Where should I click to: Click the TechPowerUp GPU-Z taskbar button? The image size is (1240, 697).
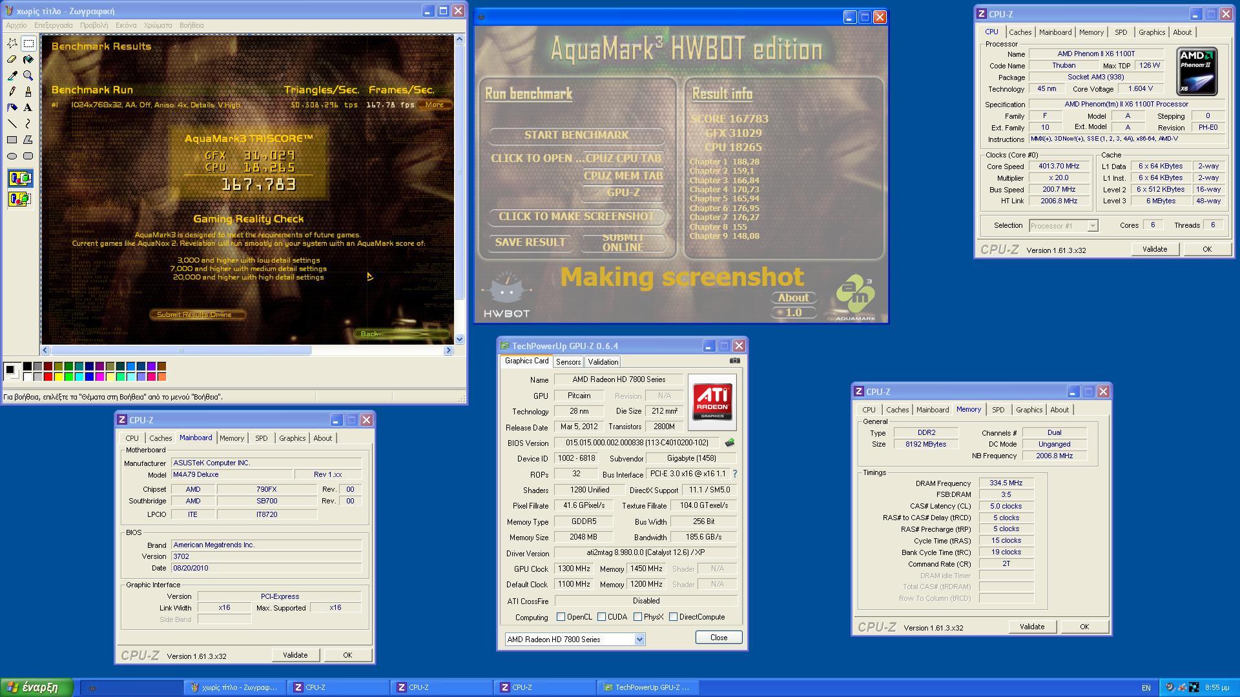tap(646, 688)
